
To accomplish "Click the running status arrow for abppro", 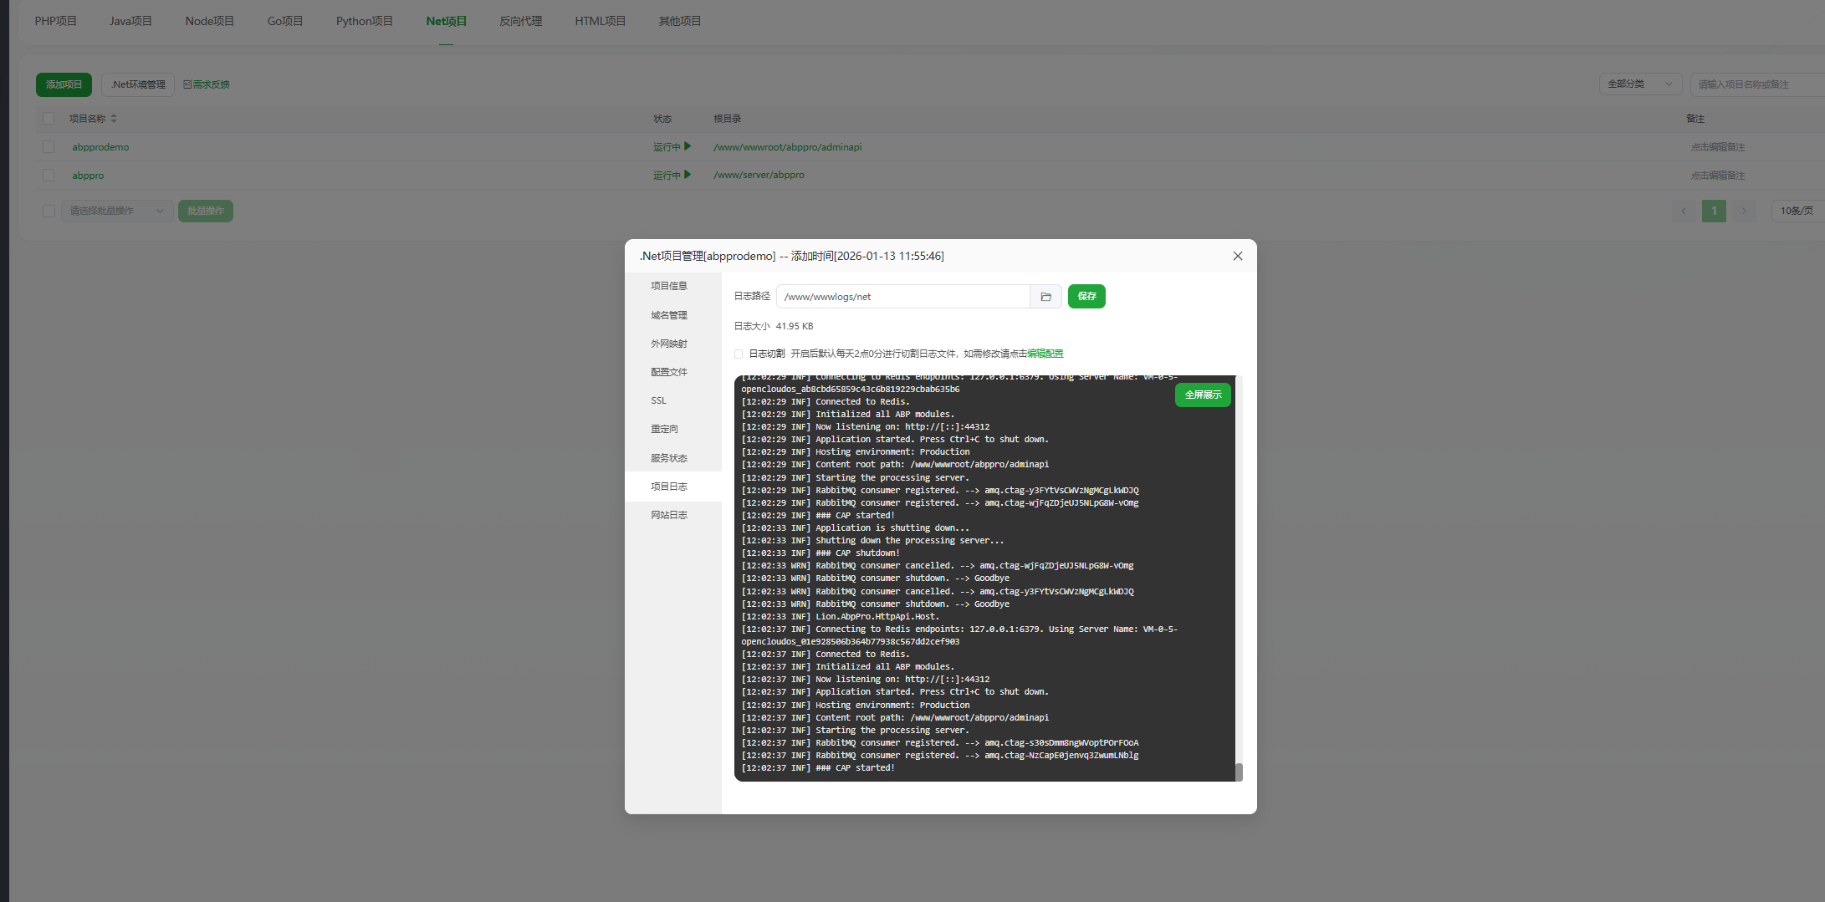I will click(x=688, y=175).
